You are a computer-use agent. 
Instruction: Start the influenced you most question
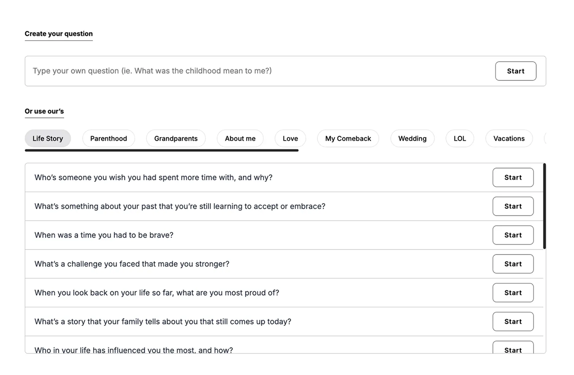tap(513, 349)
